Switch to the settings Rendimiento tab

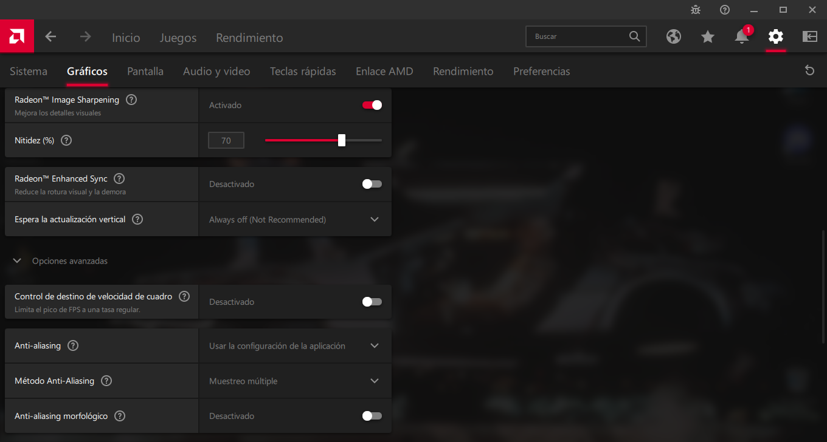[463, 71]
